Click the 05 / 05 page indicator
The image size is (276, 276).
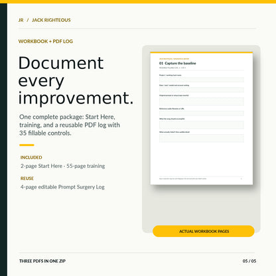[x=249, y=261]
